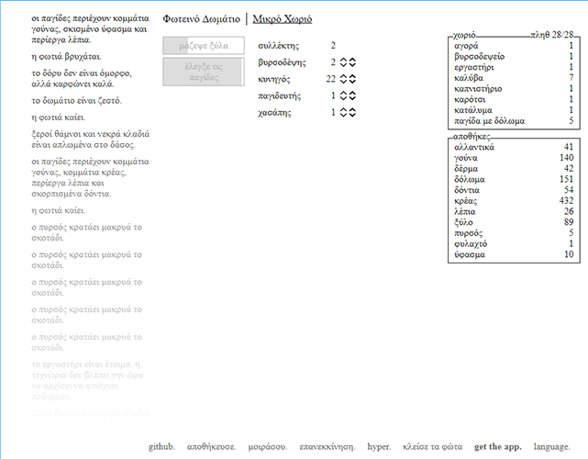
Task: Click the δέρμα row showing 42
Action: click(x=514, y=169)
